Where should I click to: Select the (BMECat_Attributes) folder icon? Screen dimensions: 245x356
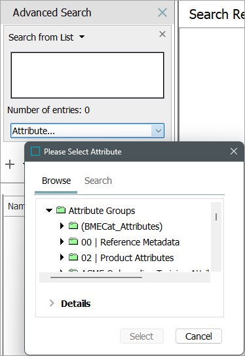pyautogui.click(x=73, y=226)
